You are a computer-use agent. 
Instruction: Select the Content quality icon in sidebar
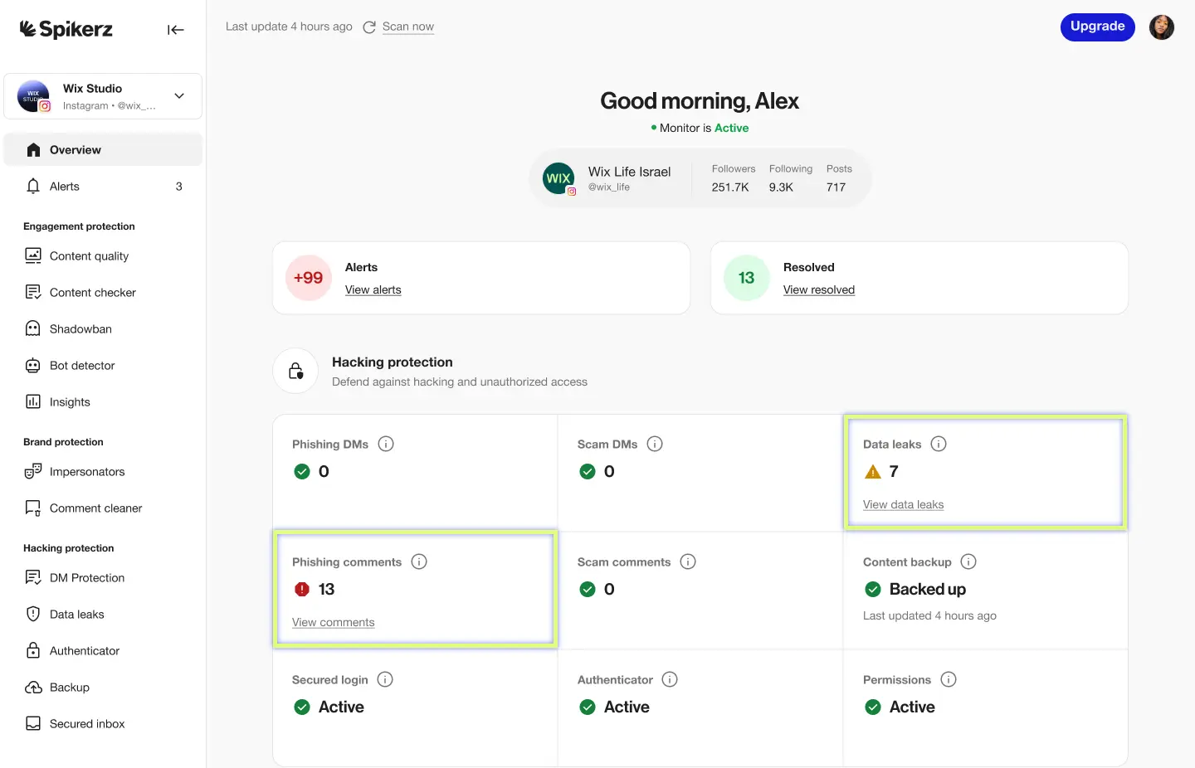[33, 255]
